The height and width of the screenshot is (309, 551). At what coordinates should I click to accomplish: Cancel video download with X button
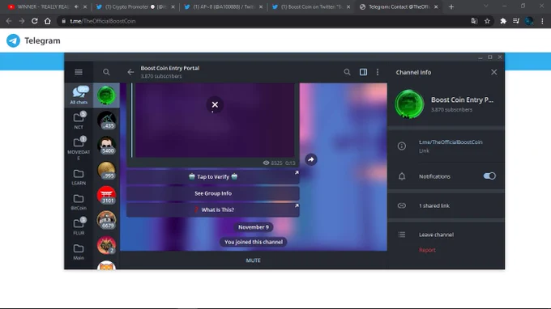(215, 104)
